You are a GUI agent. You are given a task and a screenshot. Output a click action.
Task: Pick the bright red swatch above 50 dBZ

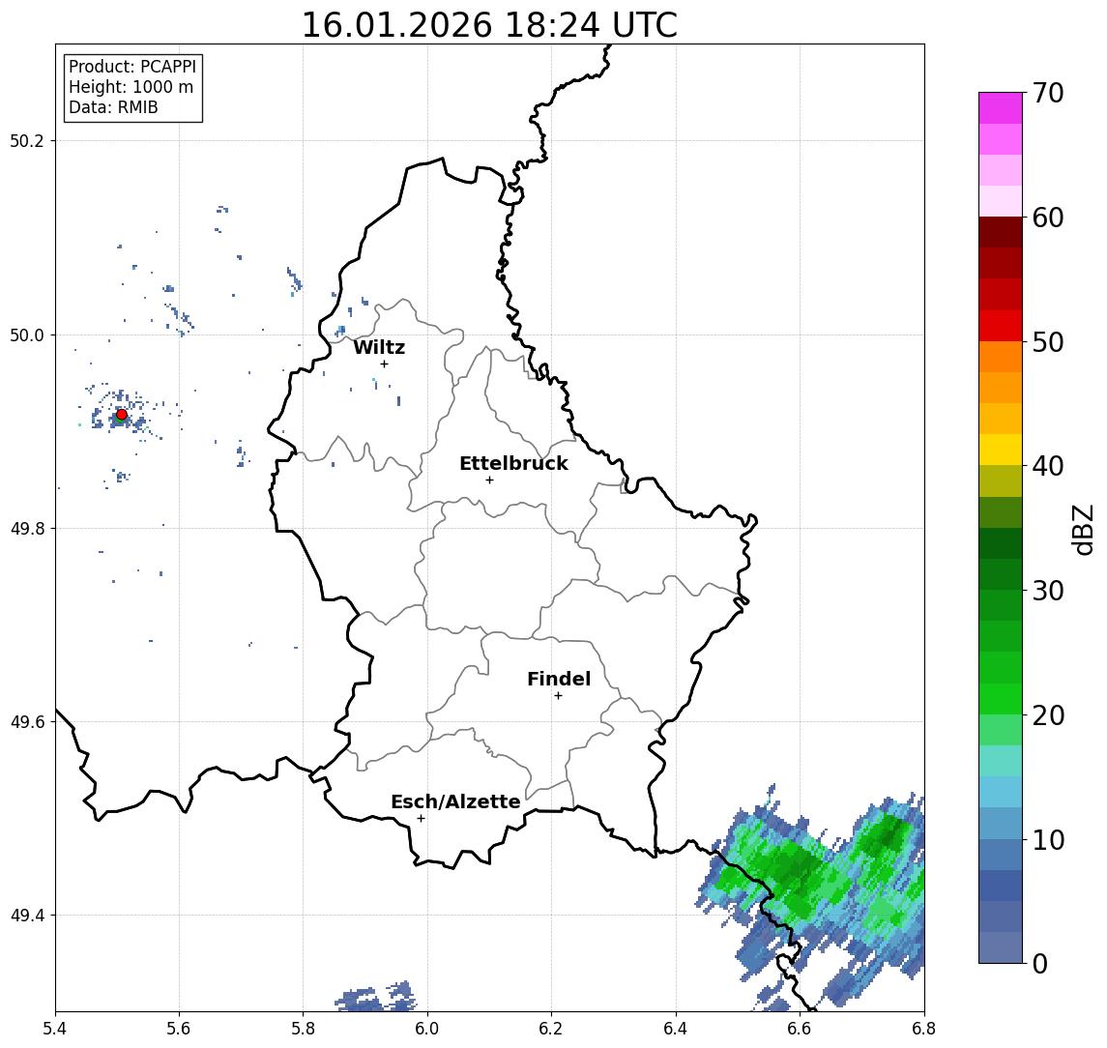coord(1001,326)
